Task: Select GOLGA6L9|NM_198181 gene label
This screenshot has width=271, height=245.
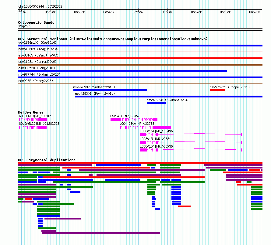Action: click(x=35, y=116)
